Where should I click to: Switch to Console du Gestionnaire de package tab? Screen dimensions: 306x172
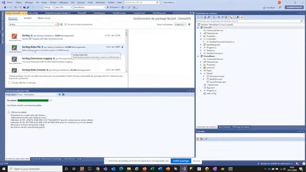coord(46,159)
